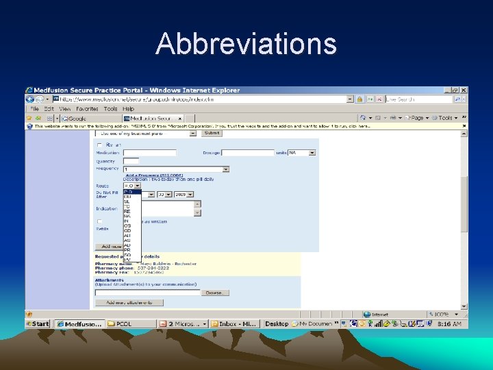
Task: Click the information bar shield icon
Action: [30, 126]
